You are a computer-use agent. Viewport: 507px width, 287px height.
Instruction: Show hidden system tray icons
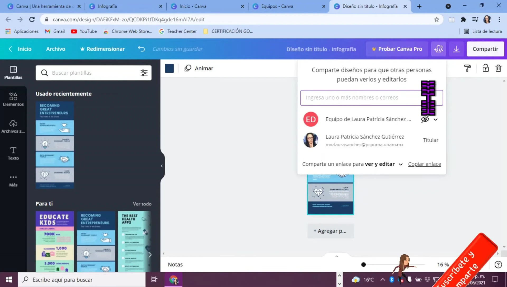(383, 280)
